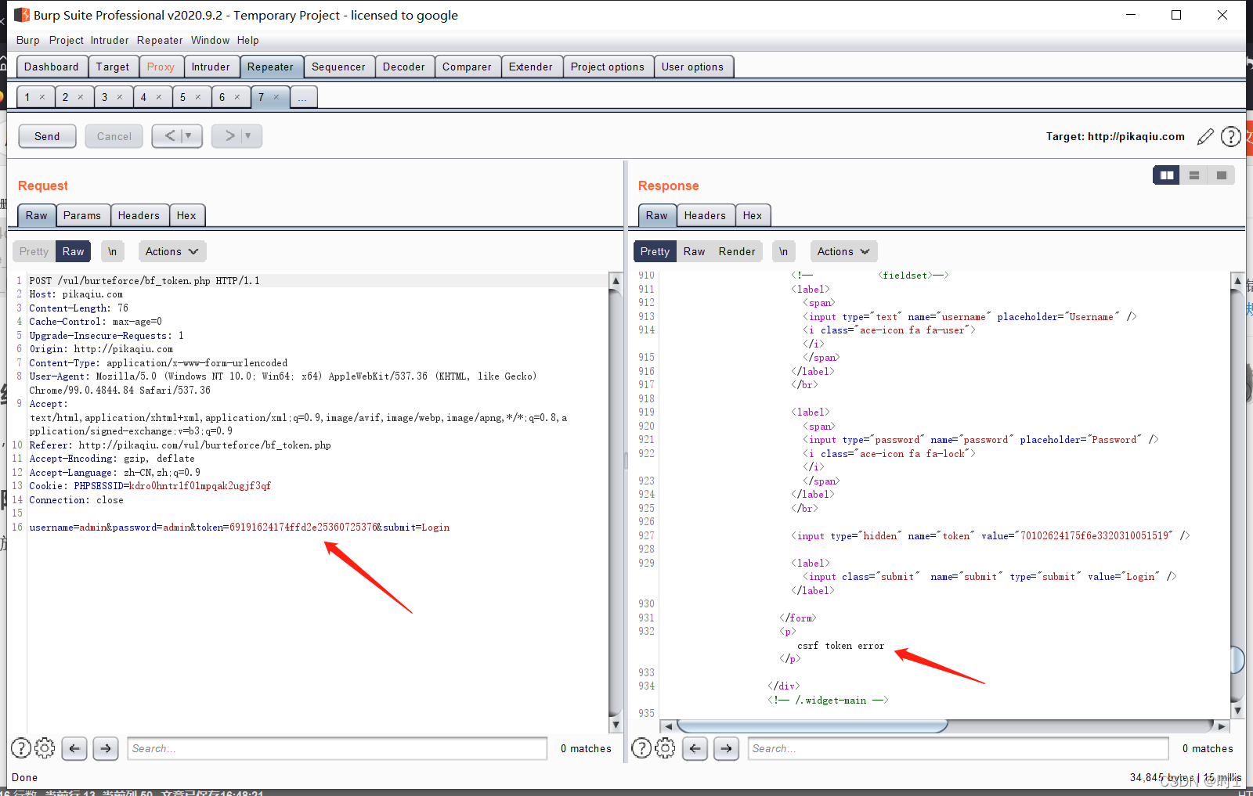Open request Headers tab
Image resolution: width=1253 pixels, height=796 pixels.
click(139, 215)
